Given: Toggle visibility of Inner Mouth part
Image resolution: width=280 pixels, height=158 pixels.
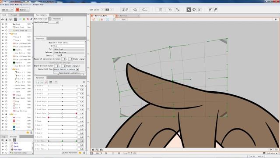Looking at the screenshot, I should point(3,98).
